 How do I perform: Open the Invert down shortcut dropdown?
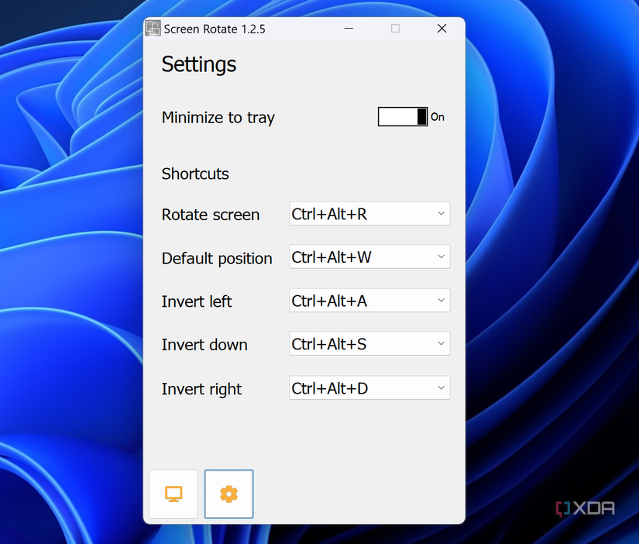(369, 343)
